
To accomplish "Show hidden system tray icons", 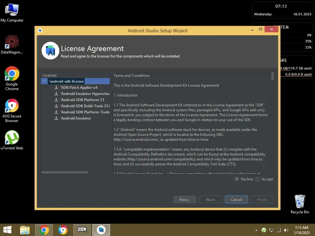I will [256, 230].
